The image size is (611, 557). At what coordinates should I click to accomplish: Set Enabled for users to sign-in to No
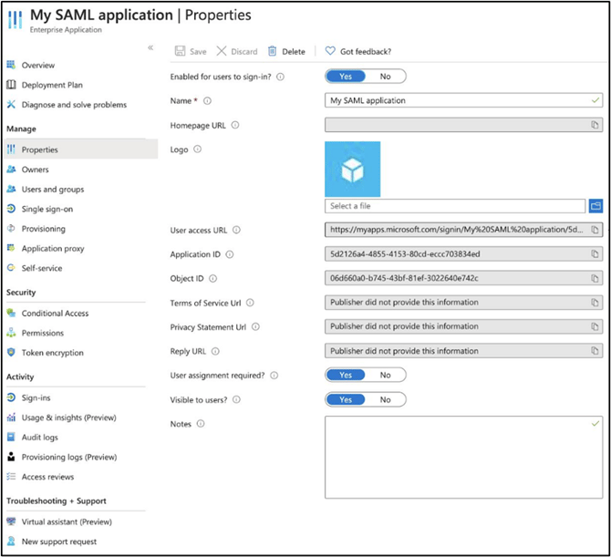(385, 77)
